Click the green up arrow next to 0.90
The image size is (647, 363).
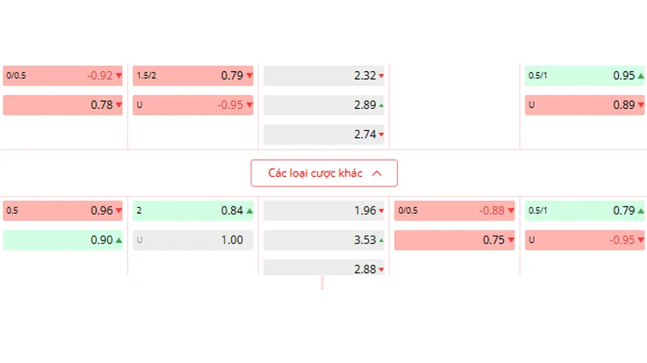point(119,240)
